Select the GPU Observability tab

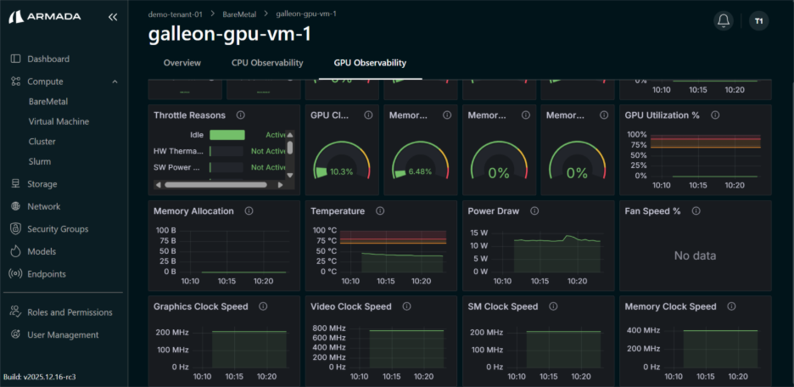[x=370, y=63]
